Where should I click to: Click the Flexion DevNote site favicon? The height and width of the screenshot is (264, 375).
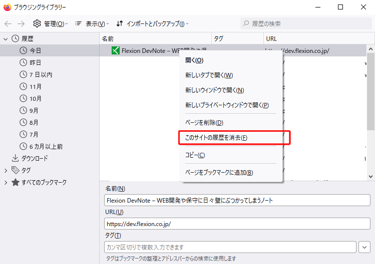116,50
